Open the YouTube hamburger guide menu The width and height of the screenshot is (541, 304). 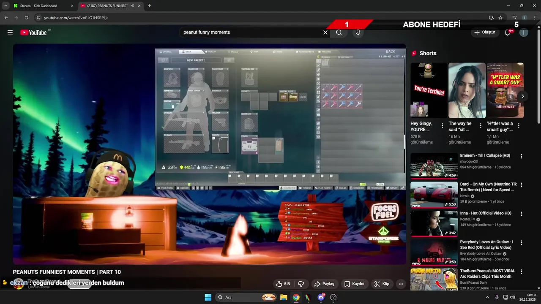(x=10, y=33)
